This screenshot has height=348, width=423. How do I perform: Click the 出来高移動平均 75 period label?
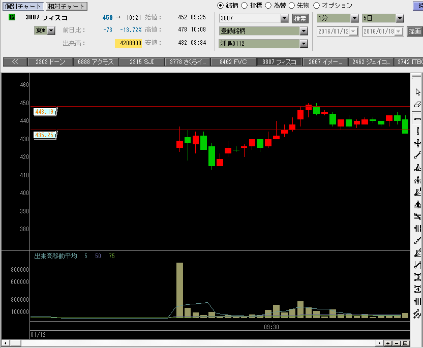coord(112,256)
